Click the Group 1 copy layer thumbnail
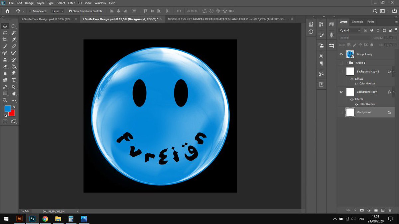Screen dimensions: 399x224 350,54
